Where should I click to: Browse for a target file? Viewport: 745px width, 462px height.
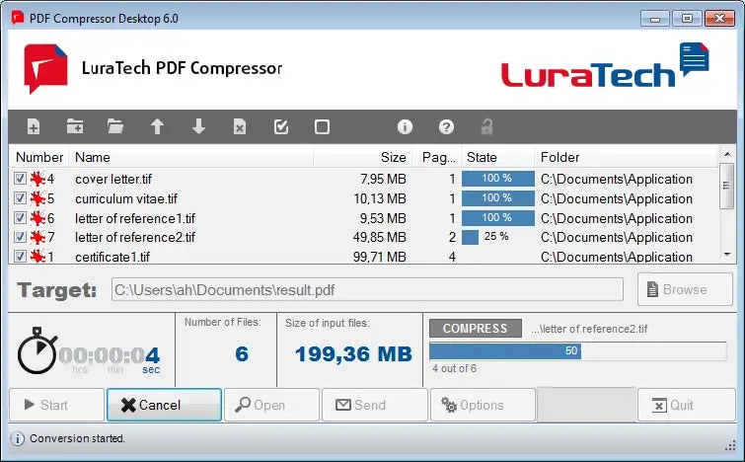coord(685,289)
